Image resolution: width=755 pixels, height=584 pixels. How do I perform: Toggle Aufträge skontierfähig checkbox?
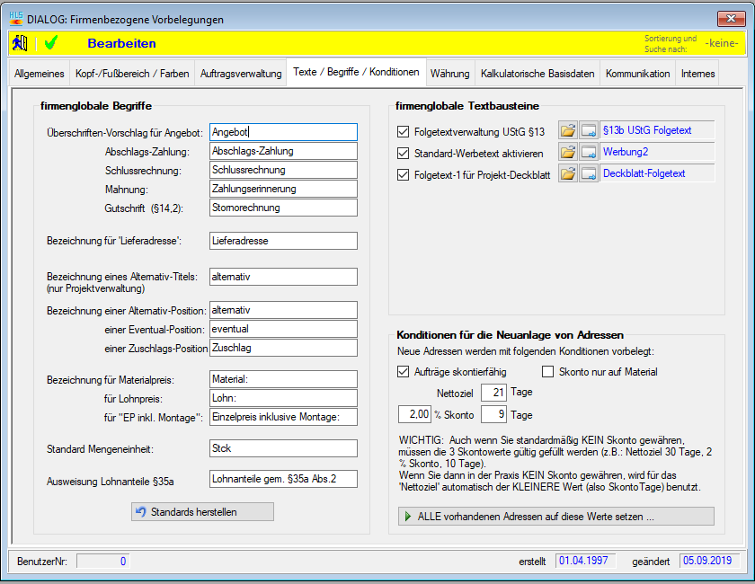point(403,372)
